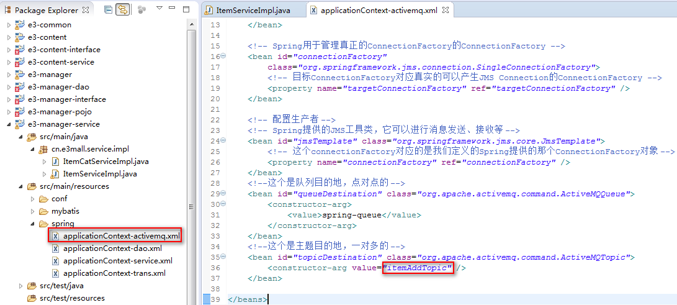The image size is (677, 305).
Task: Click the e3-manager project icon
Action: [x=20, y=75]
